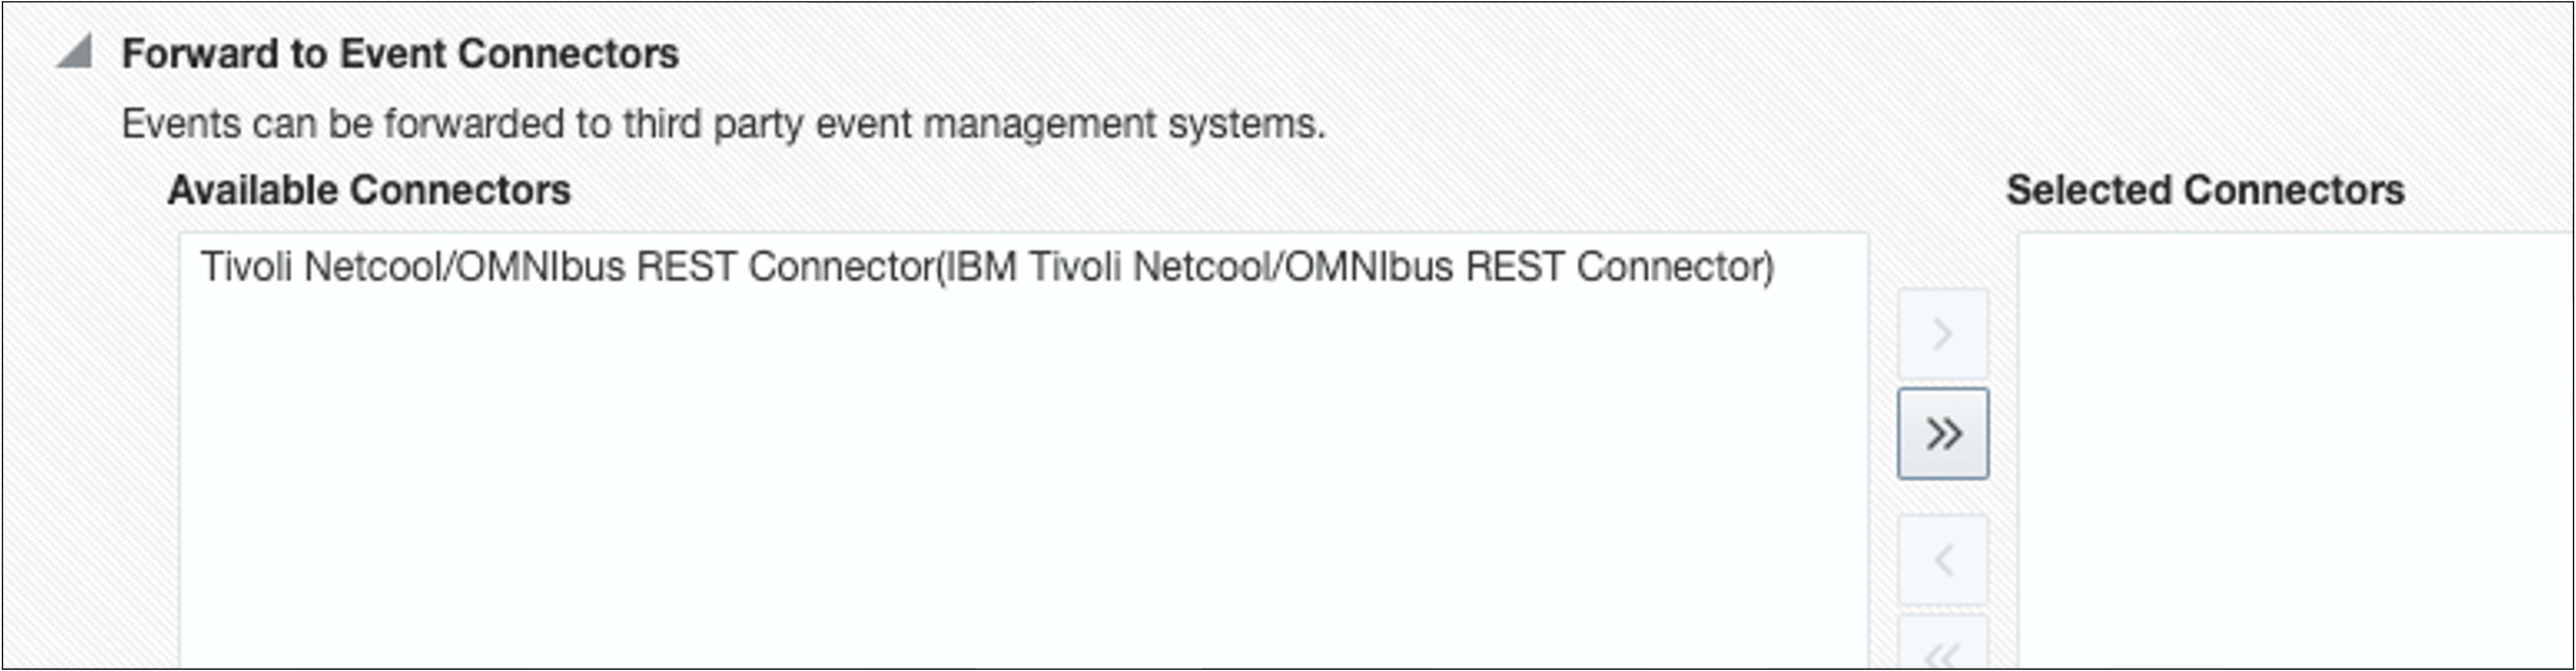
Task: Focus the empty Selected Connectors pane
Action: (2296, 452)
